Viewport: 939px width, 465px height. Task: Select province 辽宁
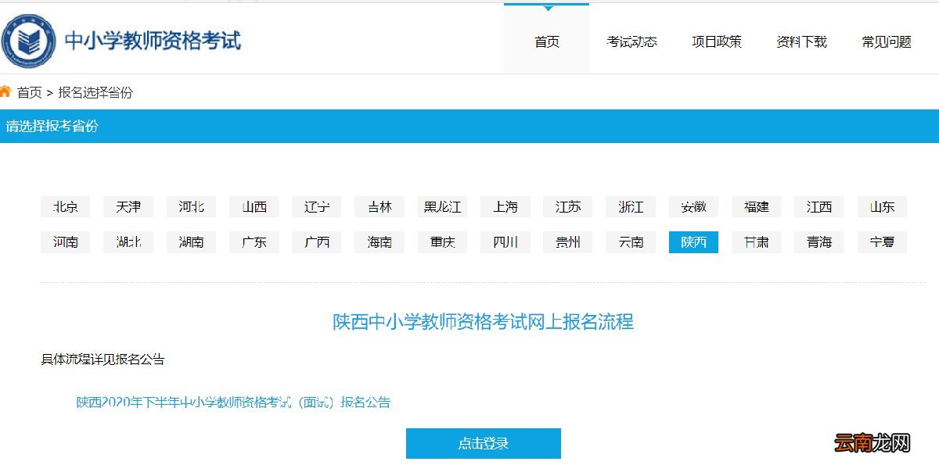tap(317, 207)
